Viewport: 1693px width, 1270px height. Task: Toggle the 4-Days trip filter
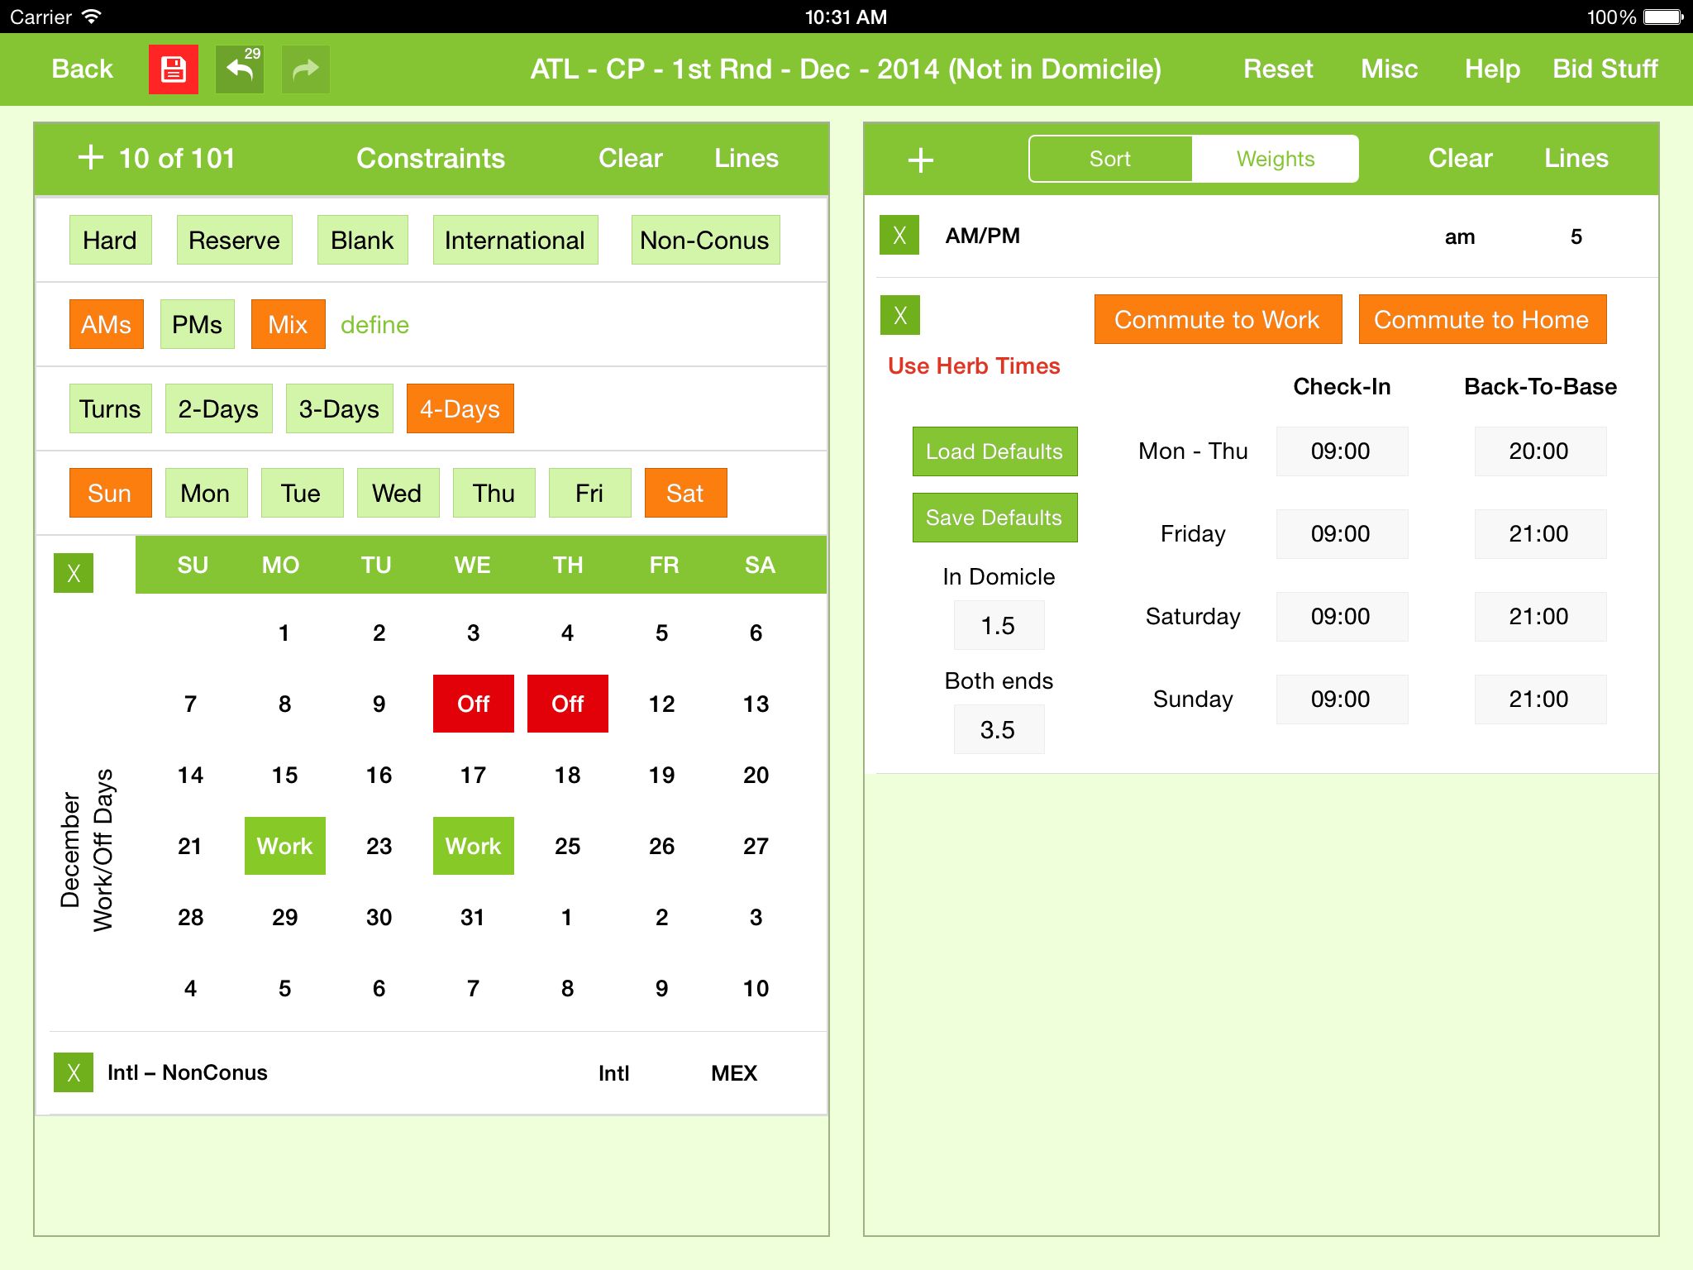tap(460, 408)
